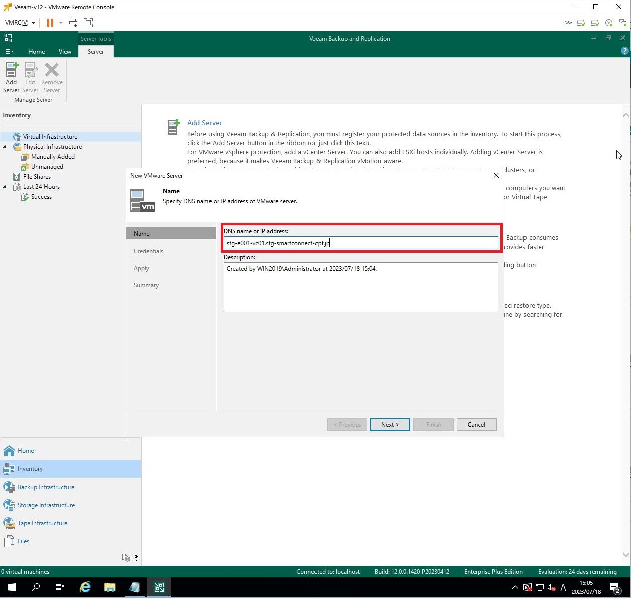The height and width of the screenshot is (599, 631).
Task: Select Credentials step in wizard
Action: click(x=148, y=251)
